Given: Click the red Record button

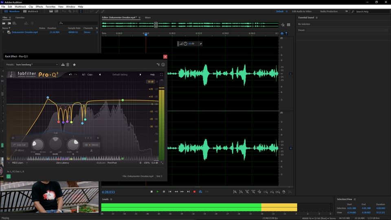Looking at the screenshot, I should (195, 191).
